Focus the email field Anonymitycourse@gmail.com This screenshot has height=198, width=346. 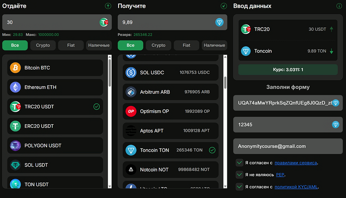tap(288, 146)
